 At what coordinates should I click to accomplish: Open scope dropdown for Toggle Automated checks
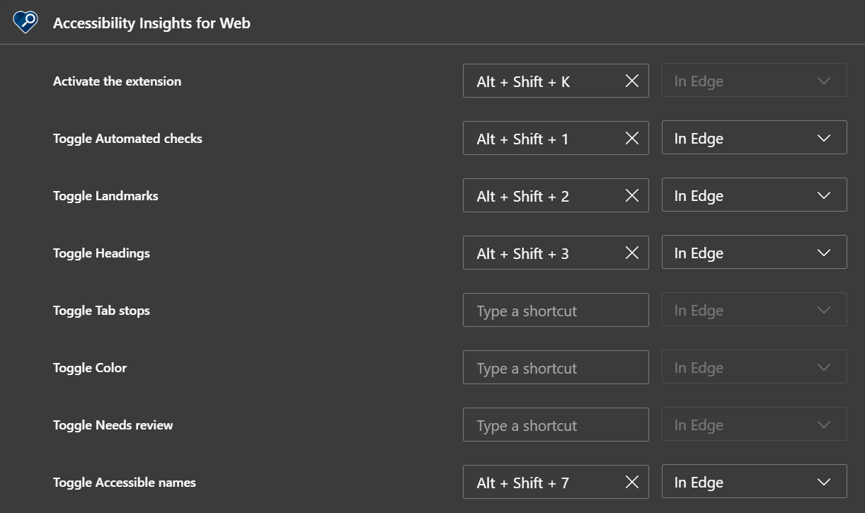pos(754,139)
